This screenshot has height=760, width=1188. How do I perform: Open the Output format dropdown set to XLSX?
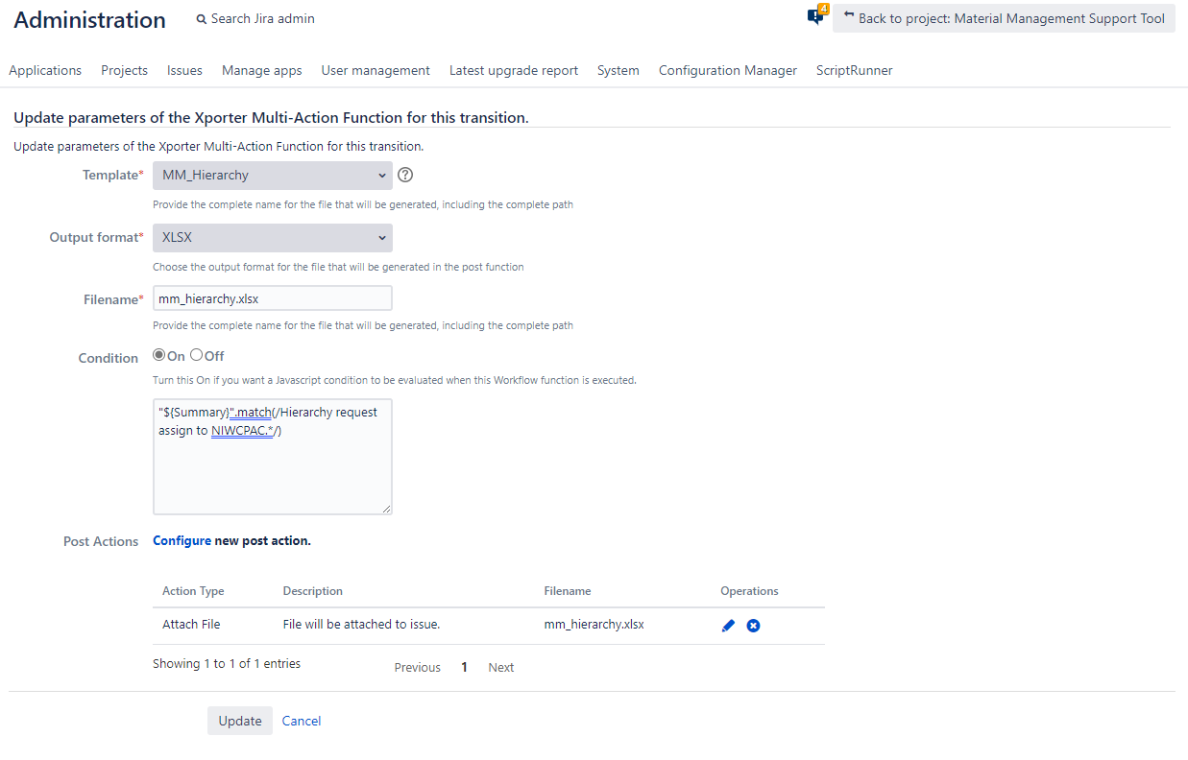pyautogui.click(x=272, y=237)
